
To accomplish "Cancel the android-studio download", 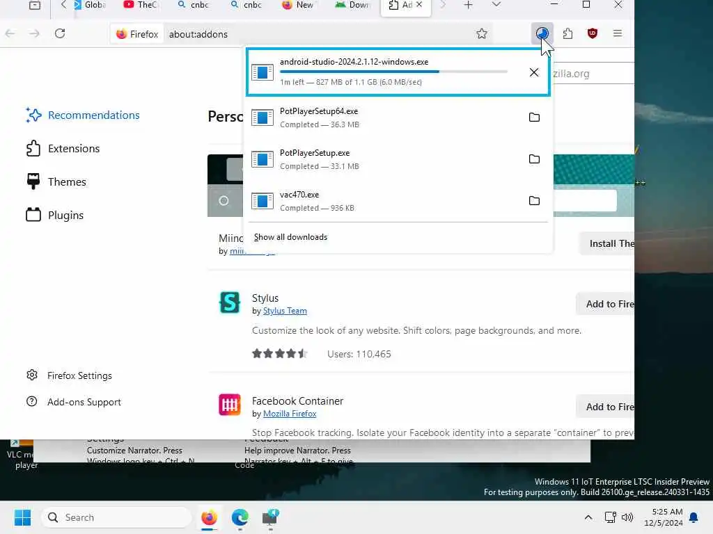I will 534,72.
